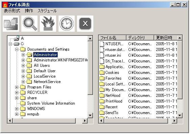Click the System Volume Information folder icon
The height and width of the screenshot is (134, 190).
(23, 103)
